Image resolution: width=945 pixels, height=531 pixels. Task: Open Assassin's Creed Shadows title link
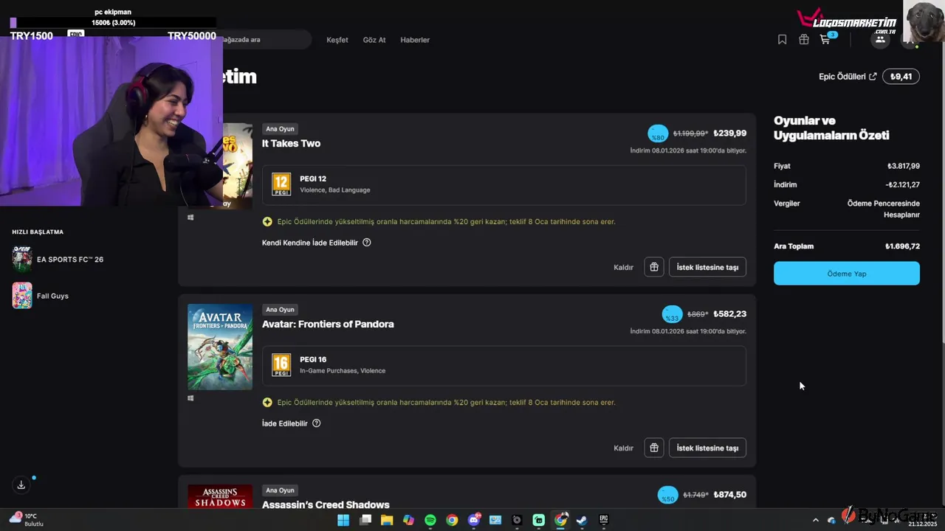click(x=326, y=505)
